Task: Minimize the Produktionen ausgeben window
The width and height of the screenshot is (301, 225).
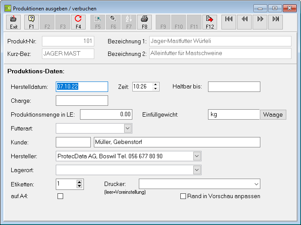Action: (260, 9)
